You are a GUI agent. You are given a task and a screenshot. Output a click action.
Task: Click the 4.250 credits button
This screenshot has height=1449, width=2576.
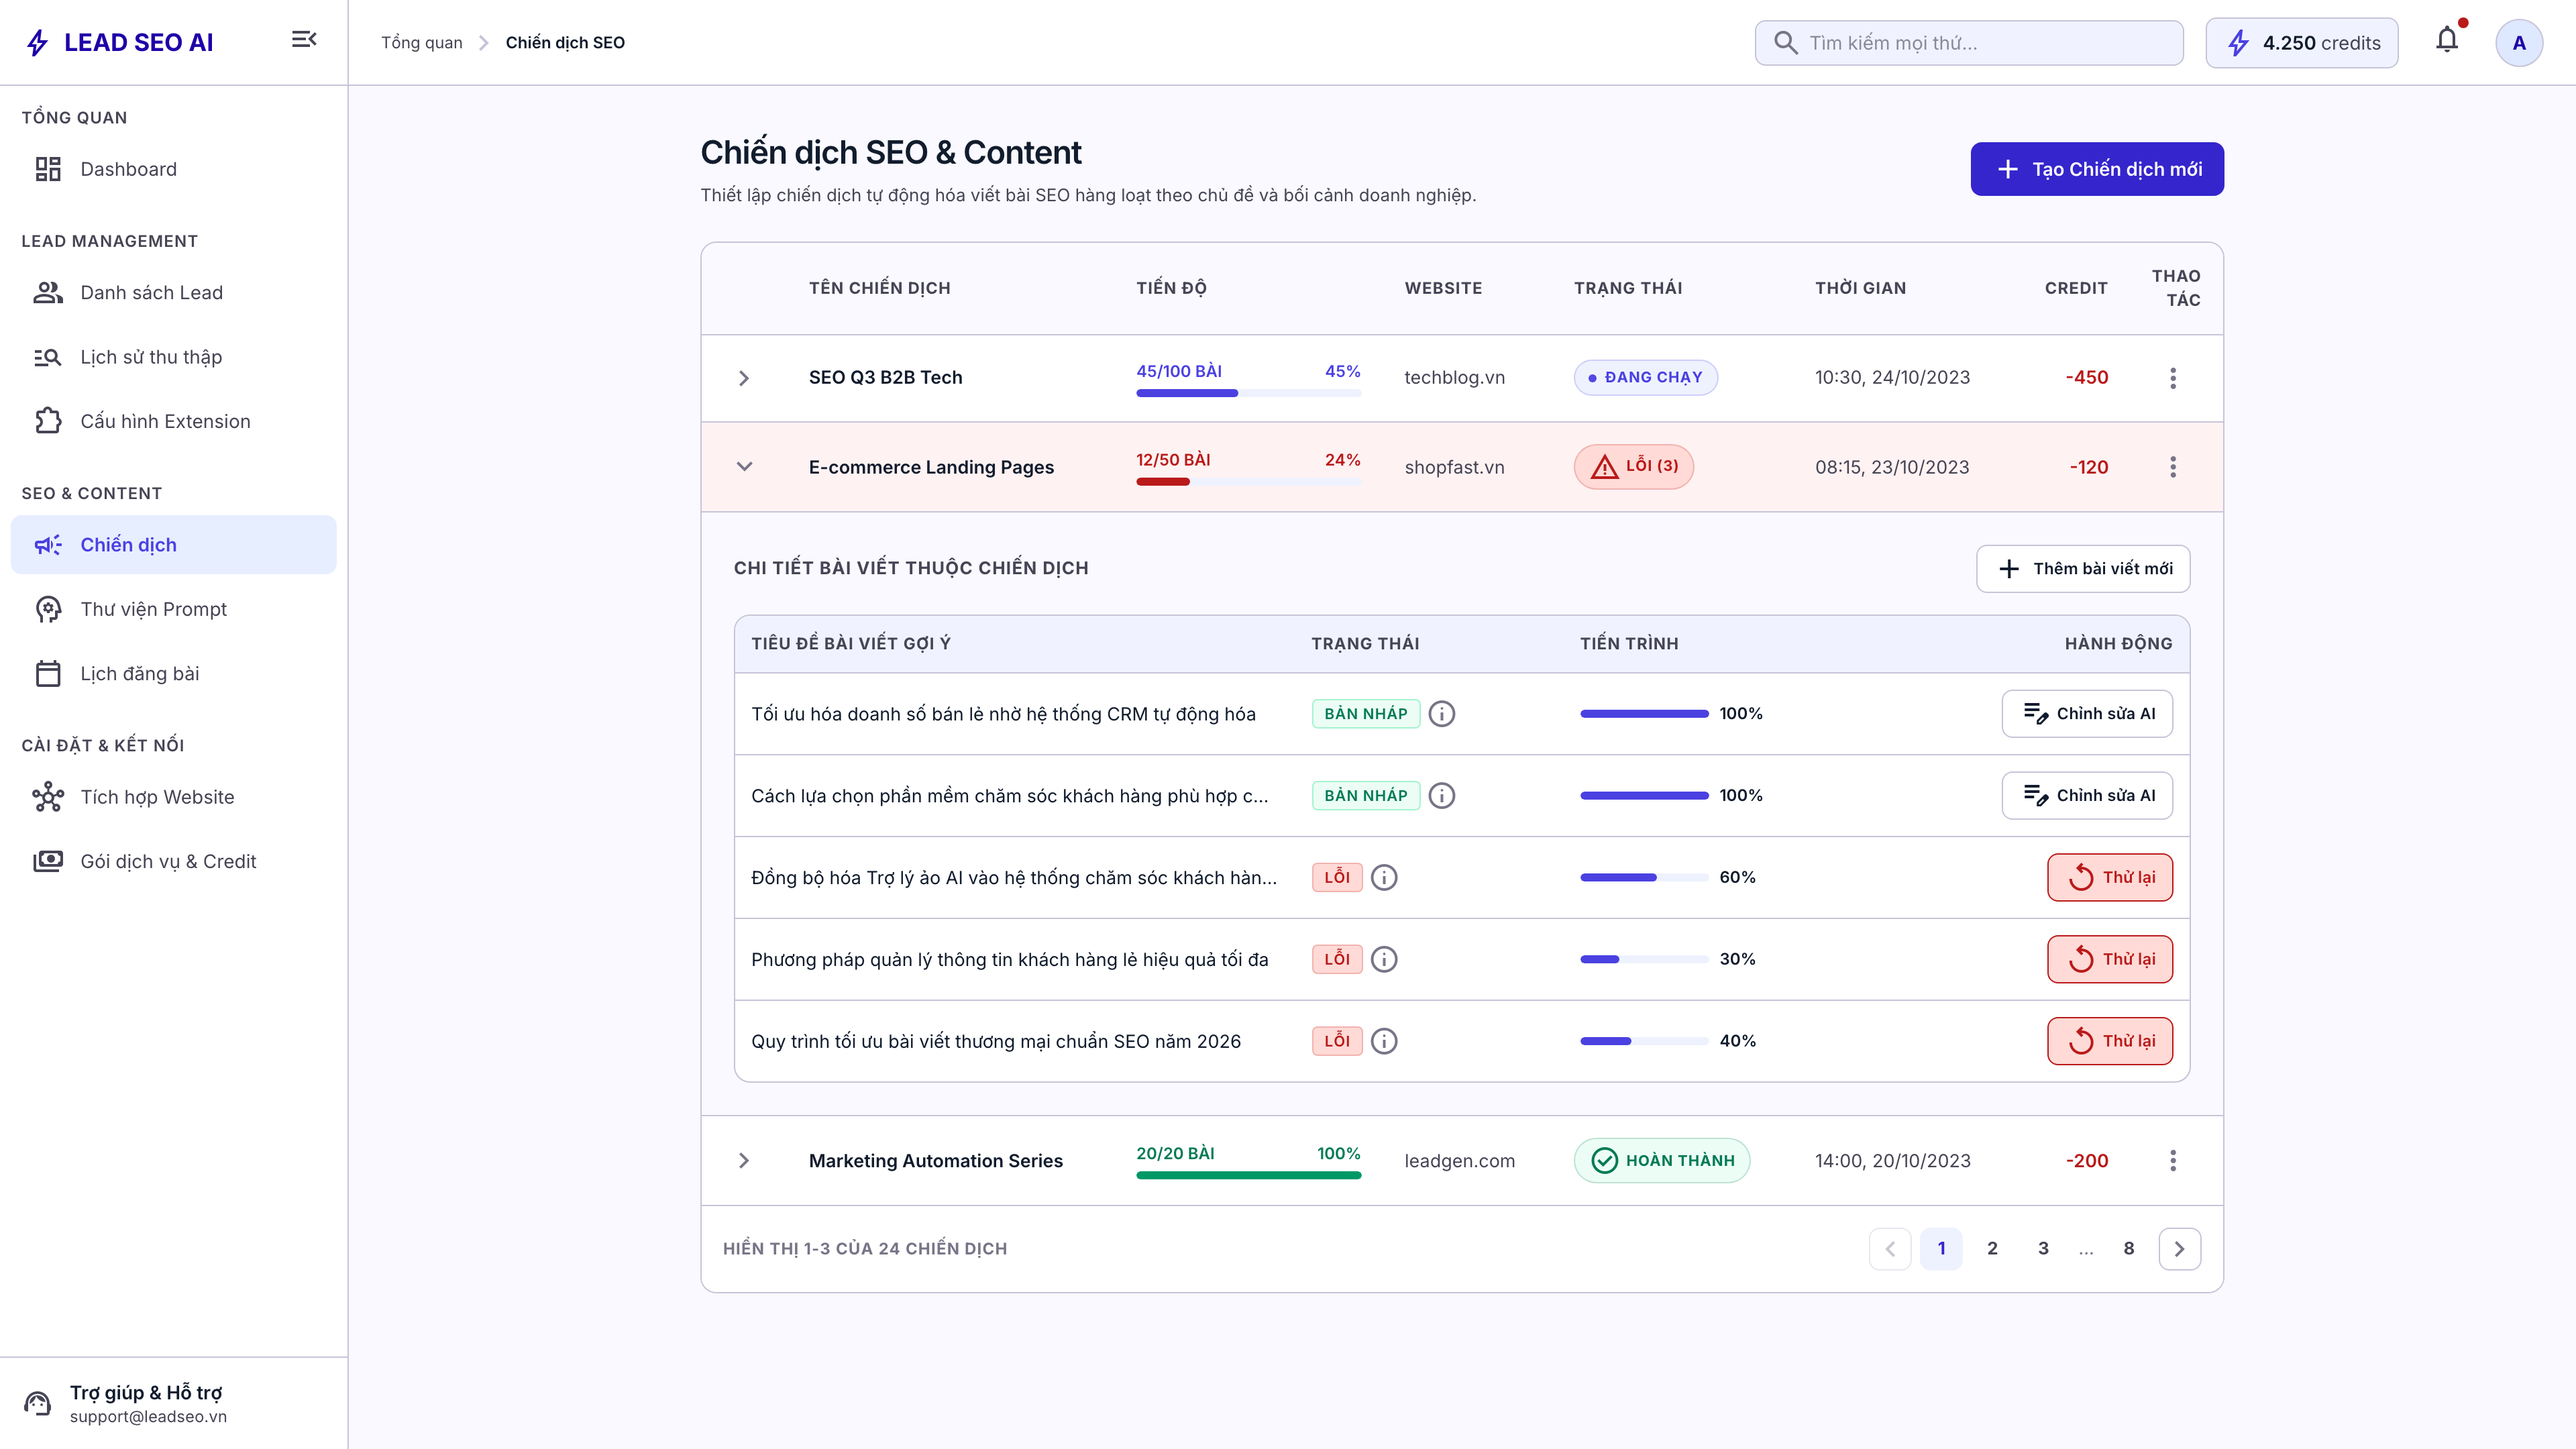[2302, 43]
